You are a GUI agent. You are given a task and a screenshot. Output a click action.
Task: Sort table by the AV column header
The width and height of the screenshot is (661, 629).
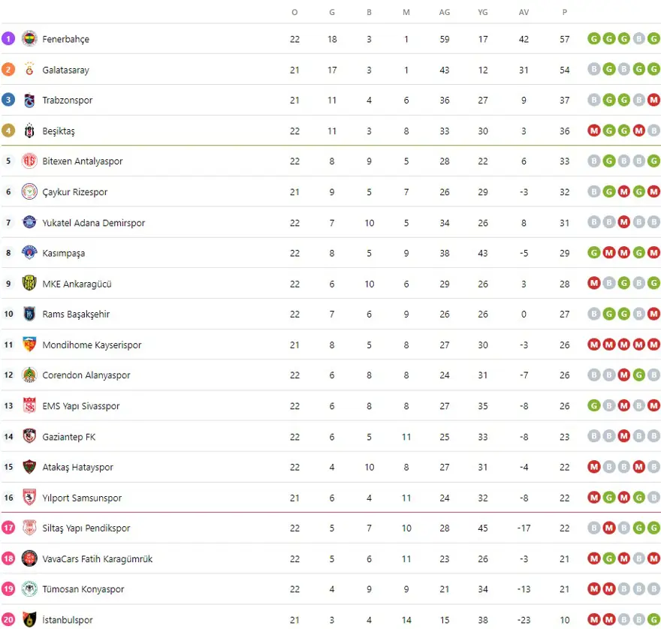tap(524, 12)
